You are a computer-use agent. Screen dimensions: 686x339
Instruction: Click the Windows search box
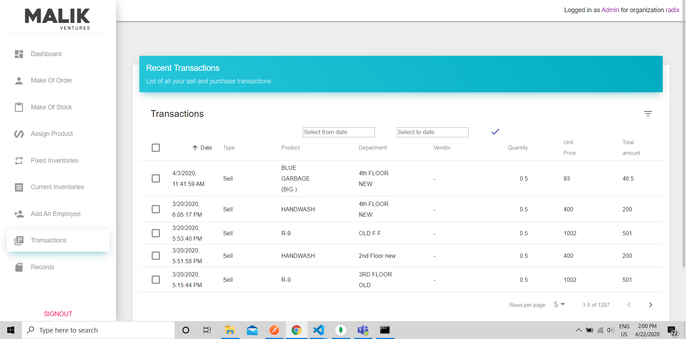pos(98,330)
